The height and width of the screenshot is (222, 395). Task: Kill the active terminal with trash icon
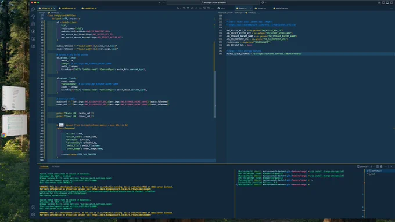(x=382, y=166)
